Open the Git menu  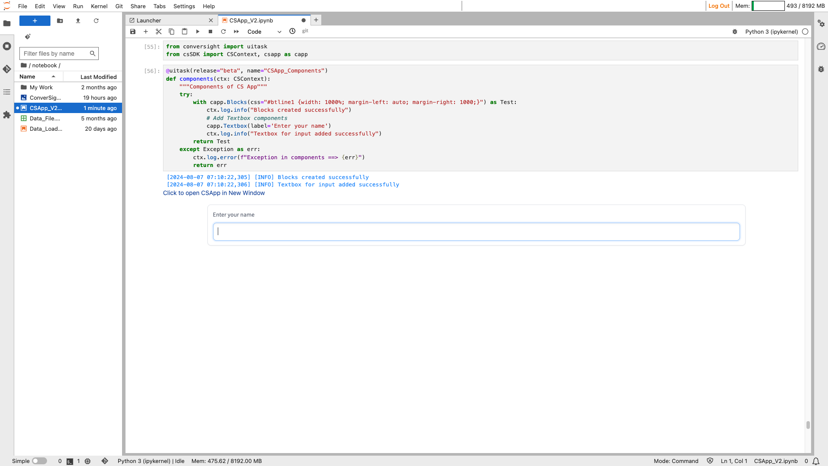pos(119,6)
